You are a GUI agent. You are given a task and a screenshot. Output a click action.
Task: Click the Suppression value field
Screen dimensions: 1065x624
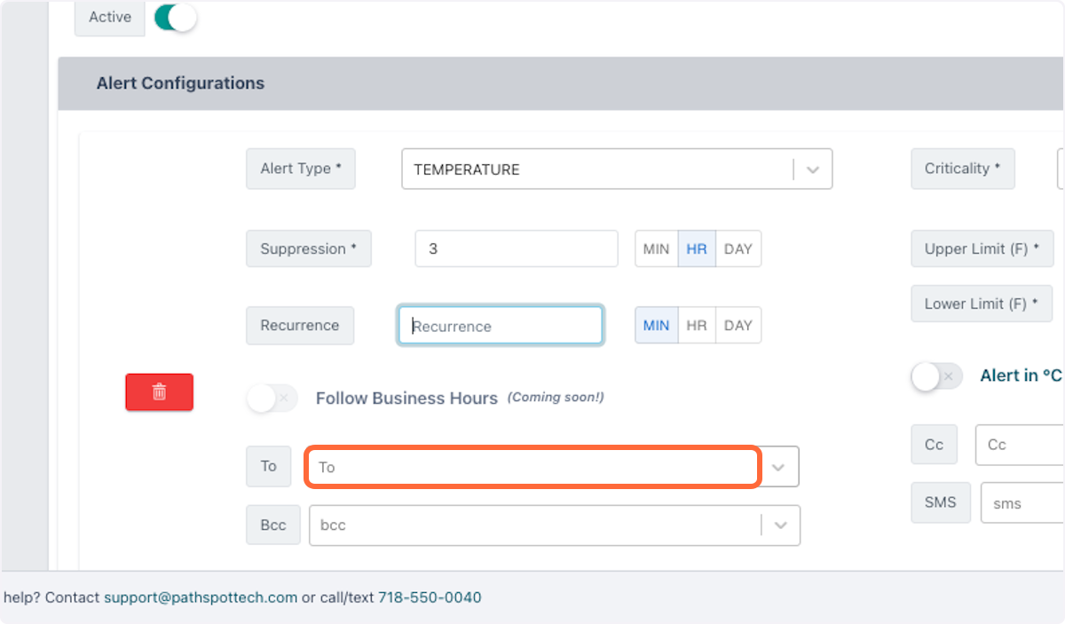click(517, 249)
